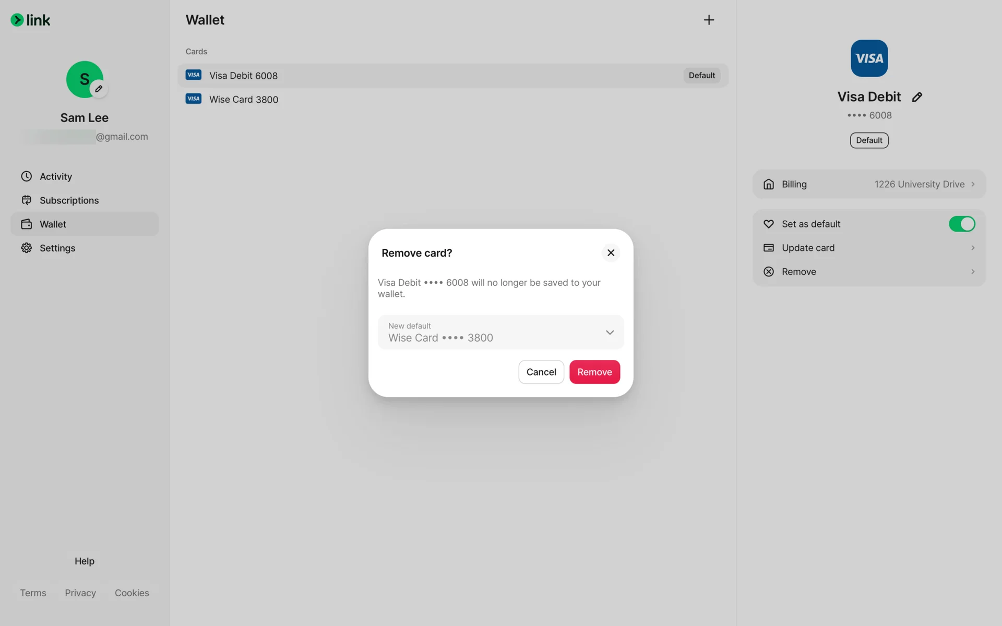Open the Privacy link
This screenshot has height=626, width=1002.
(x=80, y=593)
